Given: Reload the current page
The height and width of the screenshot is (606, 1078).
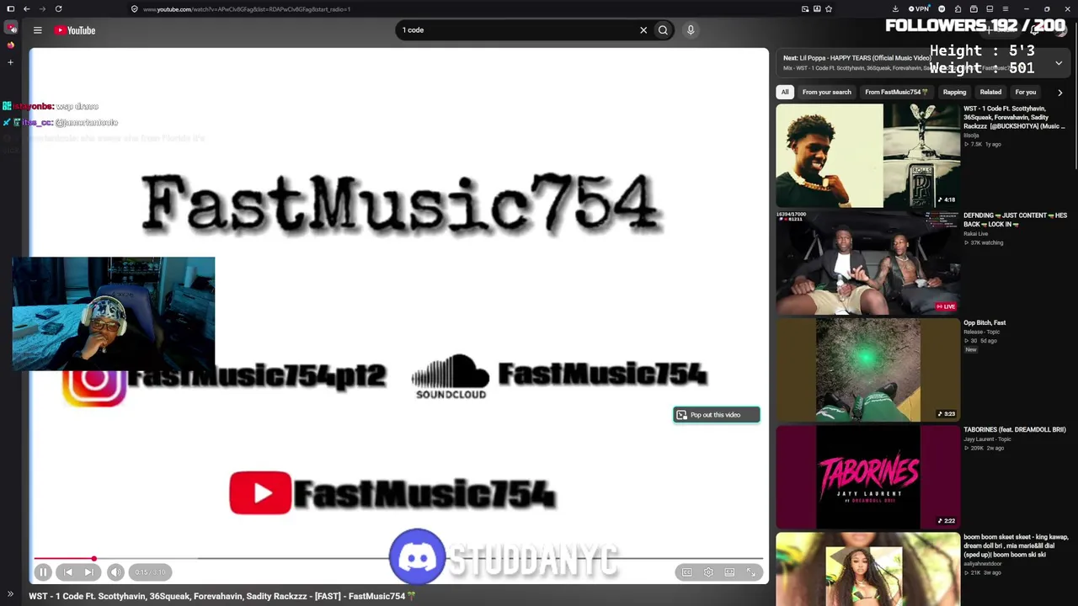Looking at the screenshot, I should [58, 9].
